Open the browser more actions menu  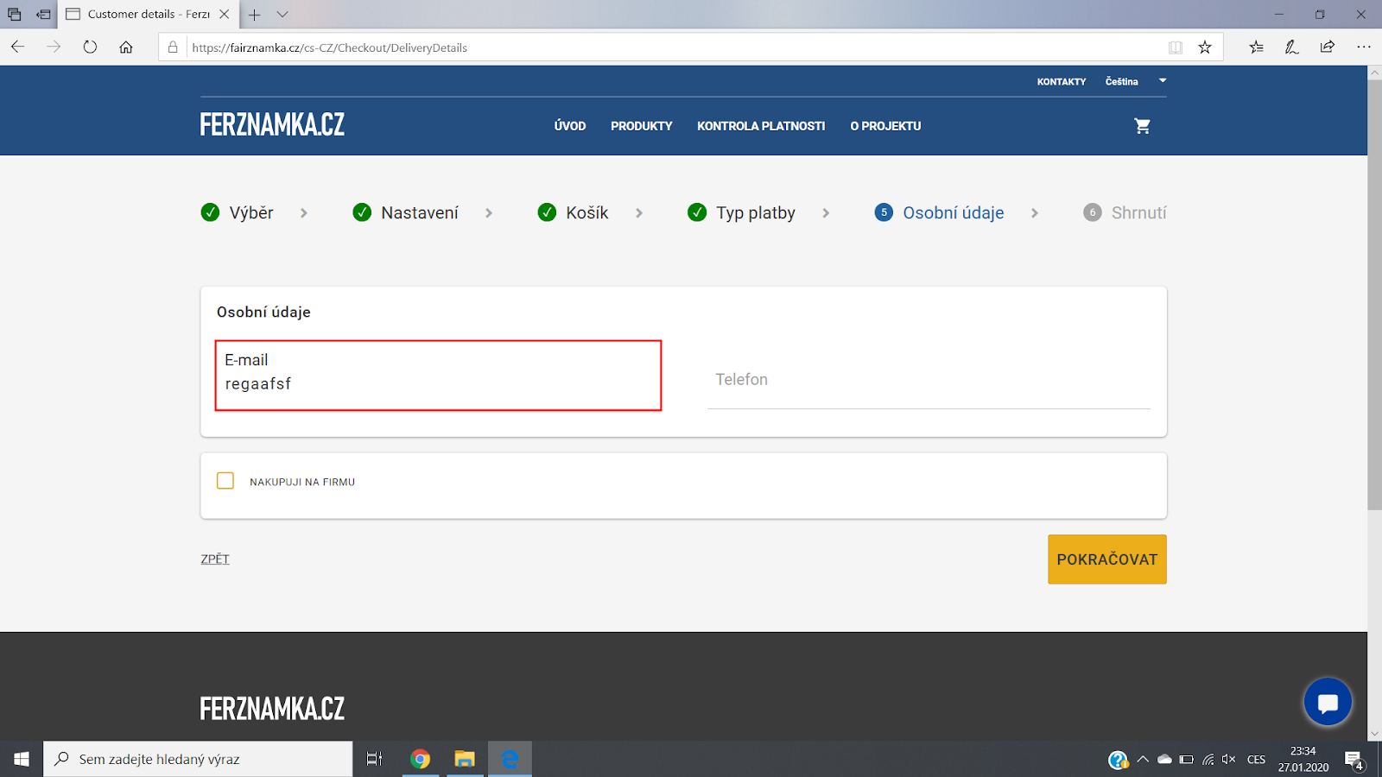[1365, 47]
